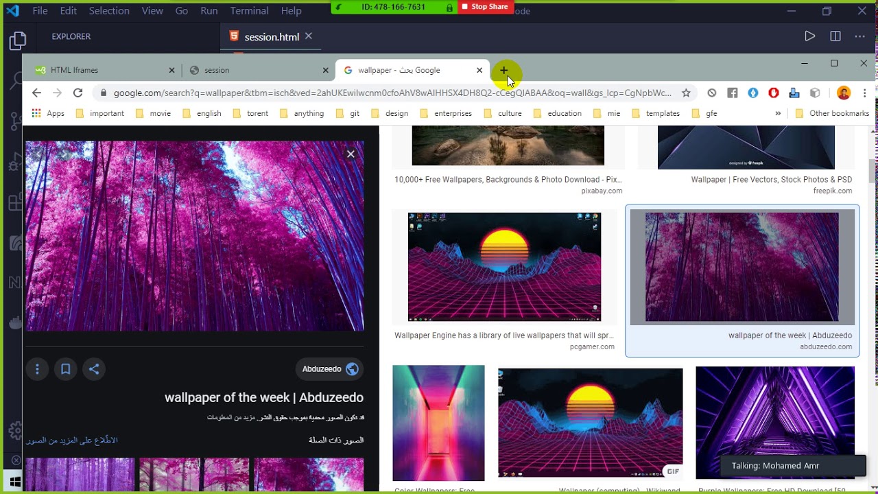The width and height of the screenshot is (878, 494).
Task: Open the education bookmarks folder
Action: 557,113
